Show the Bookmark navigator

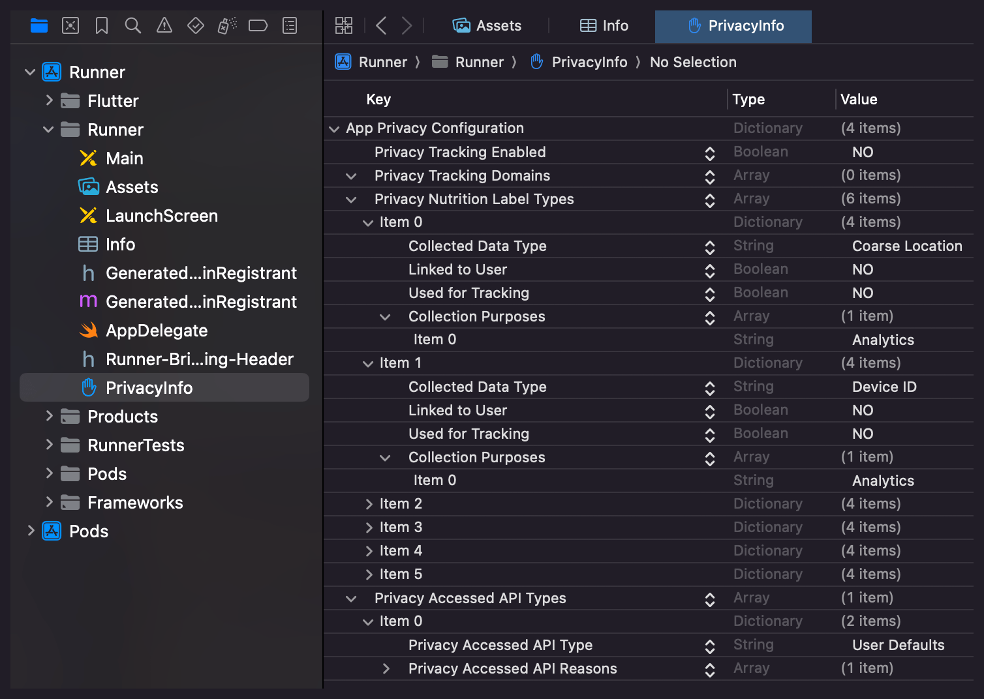pyautogui.click(x=102, y=26)
